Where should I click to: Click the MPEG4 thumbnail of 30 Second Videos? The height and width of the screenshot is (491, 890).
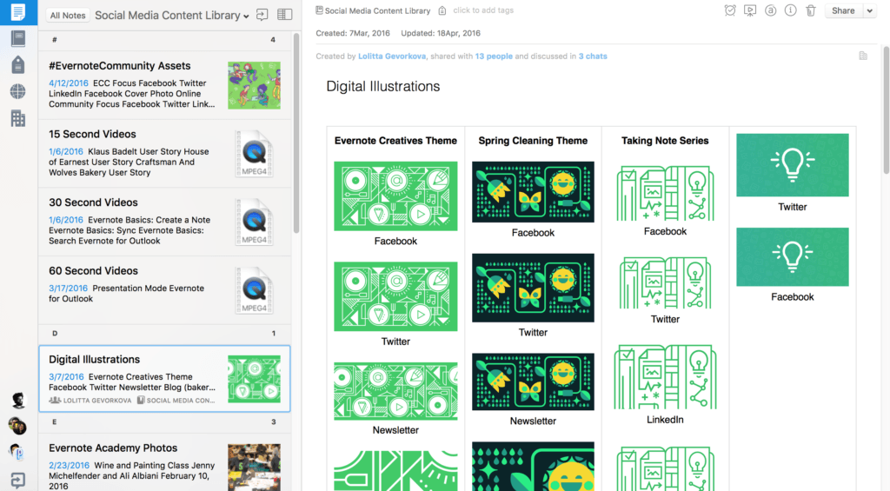pyautogui.click(x=255, y=222)
